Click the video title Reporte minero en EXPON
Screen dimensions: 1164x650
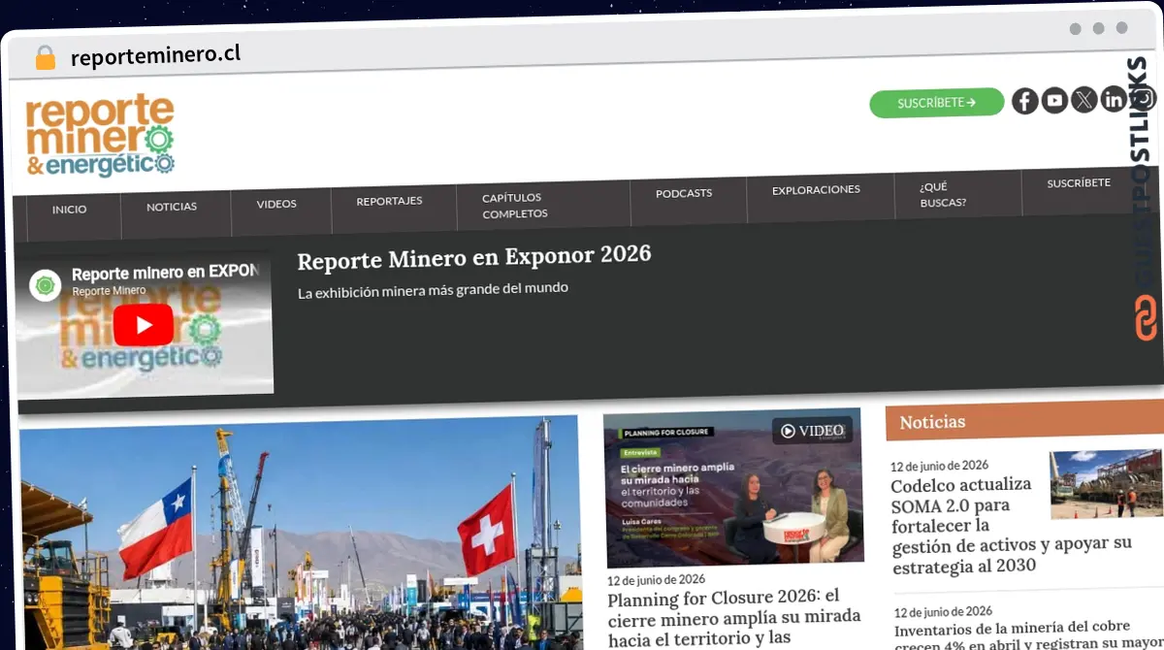point(166,273)
